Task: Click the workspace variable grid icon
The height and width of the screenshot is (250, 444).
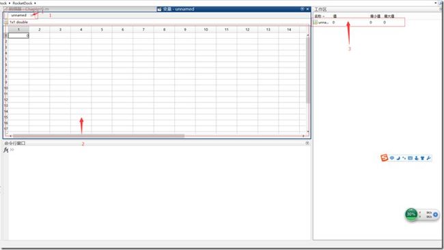Action: click(x=315, y=22)
